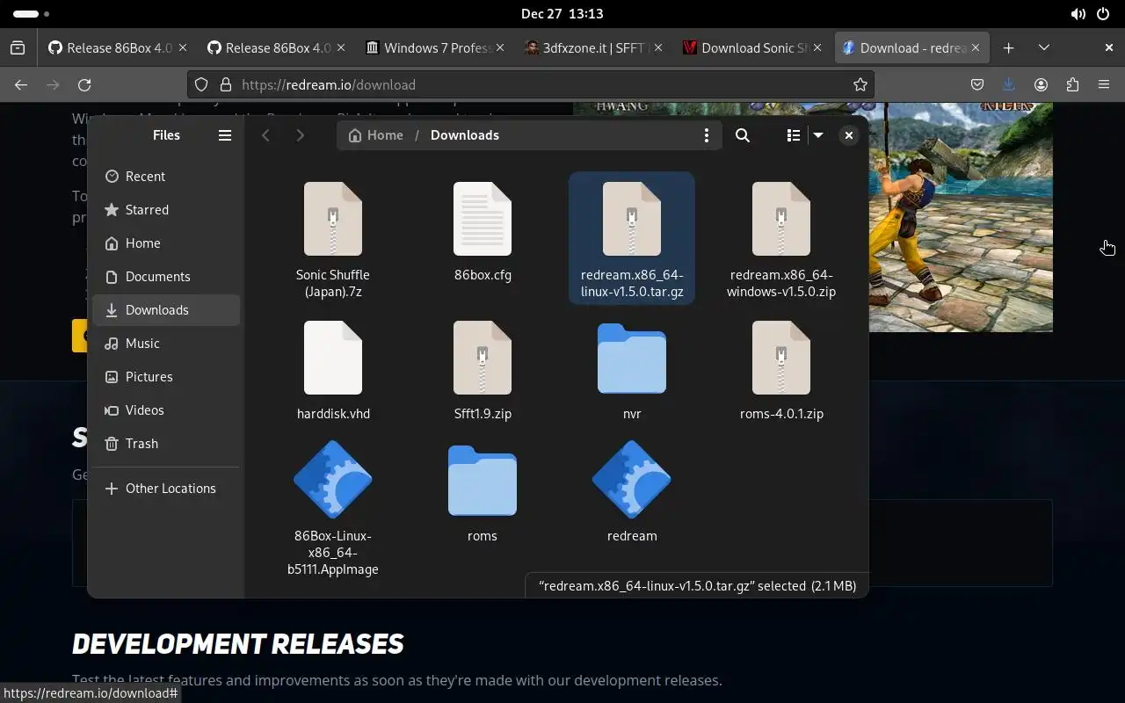1125x703 pixels.
Task: Go to Home in sidebar
Action: tap(165, 243)
